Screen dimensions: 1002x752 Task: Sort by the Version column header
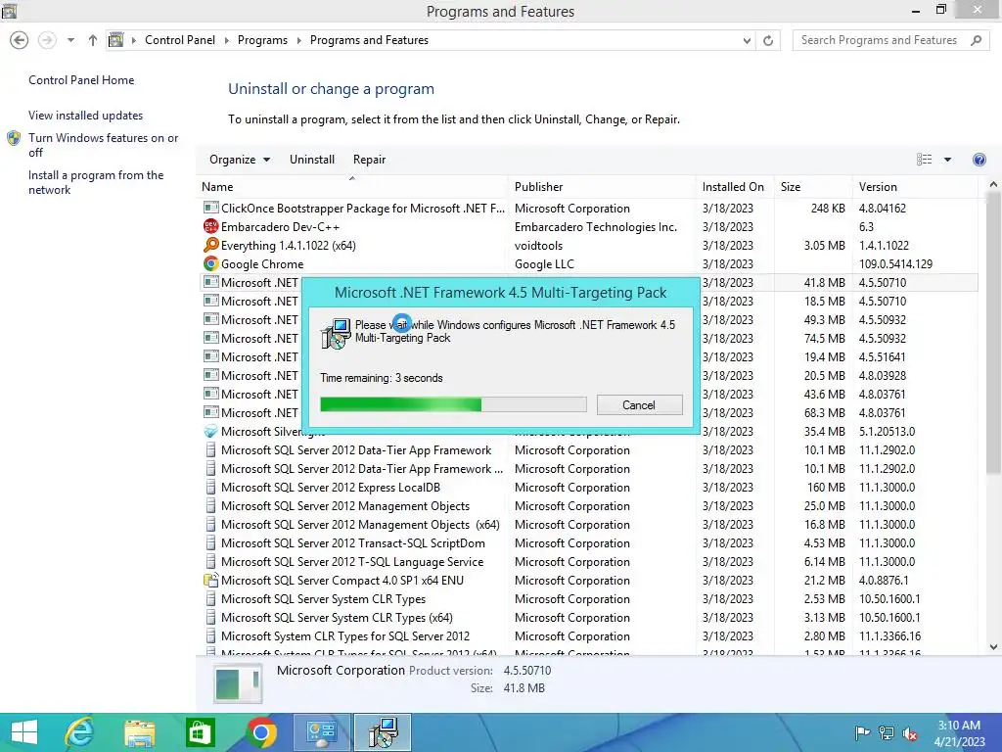click(915, 187)
